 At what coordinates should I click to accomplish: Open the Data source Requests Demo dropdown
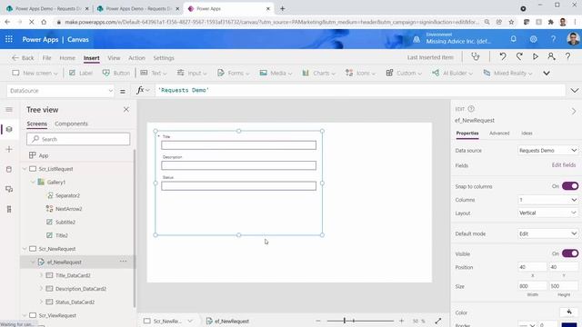click(547, 151)
